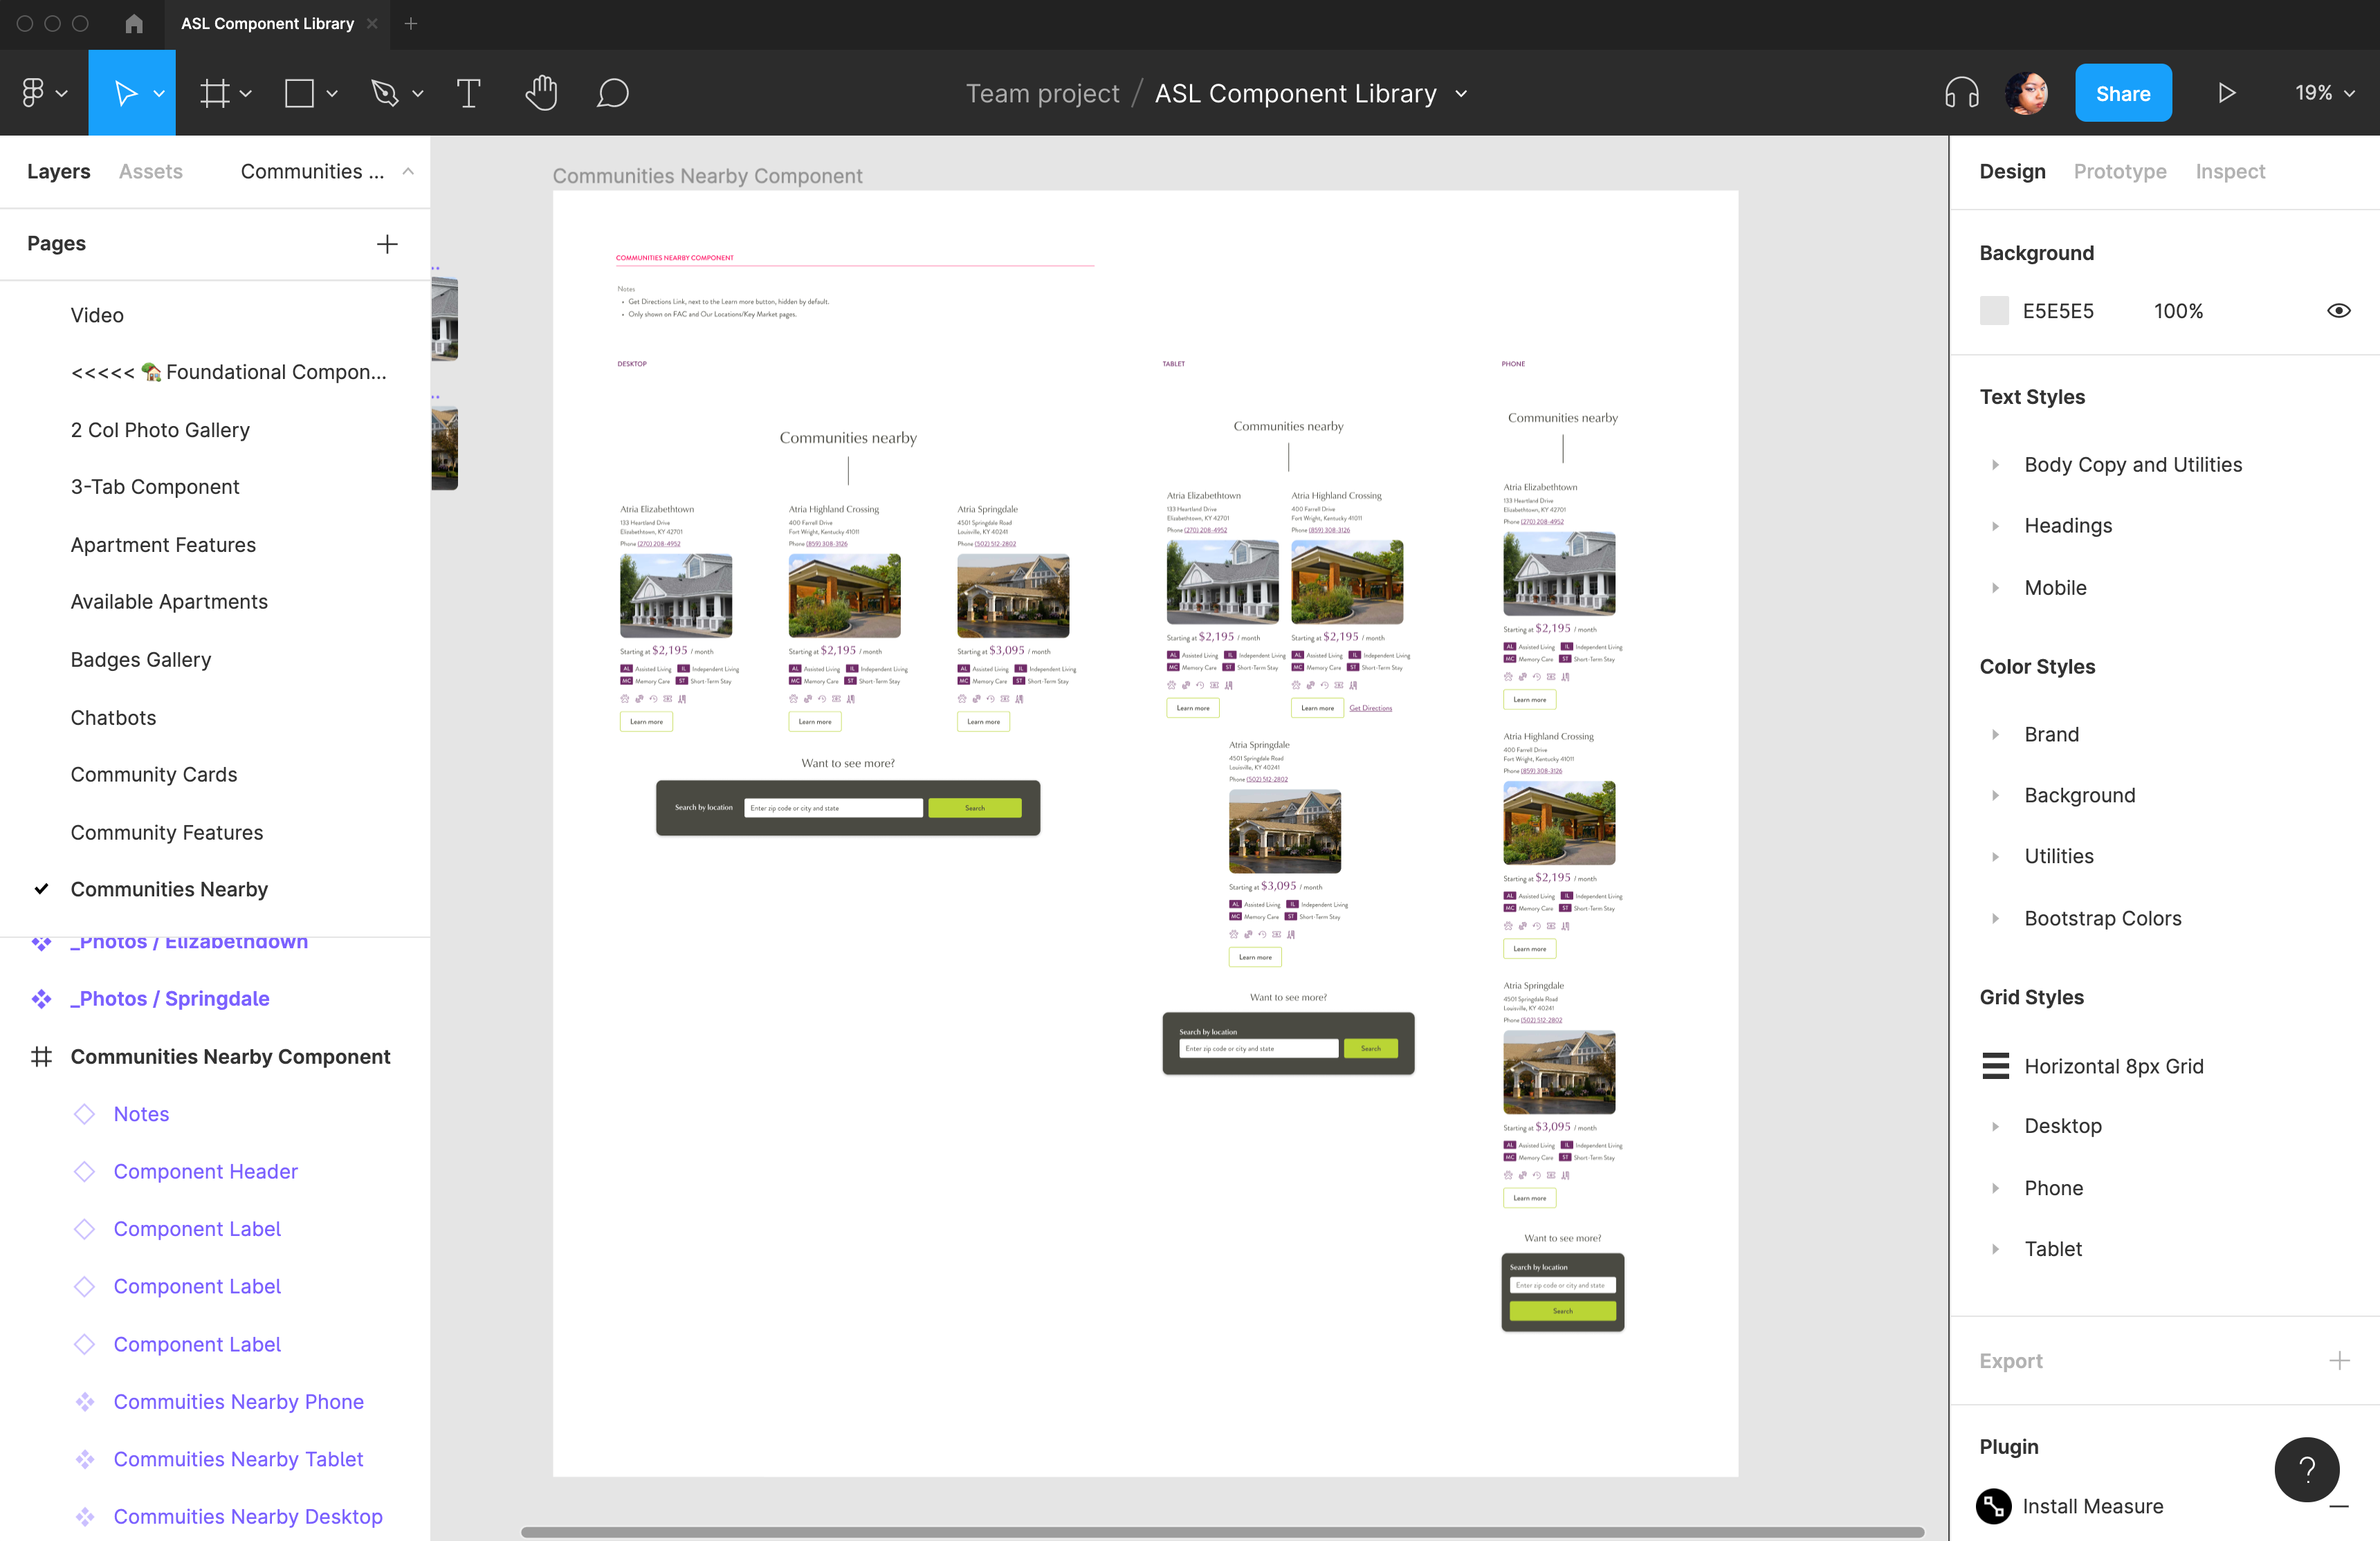Open a new file tab with plus

pyautogui.click(x=411, y=23)
